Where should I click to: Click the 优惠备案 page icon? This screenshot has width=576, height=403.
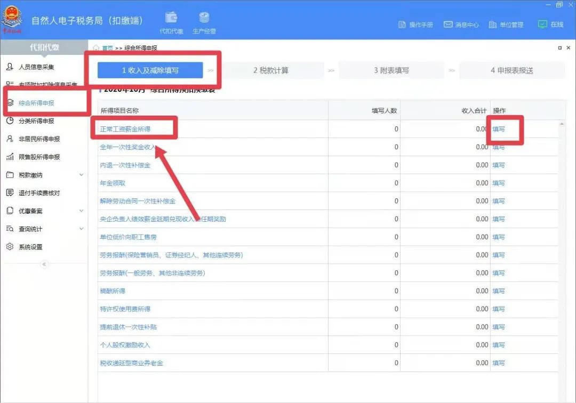(x=10, y=211)
